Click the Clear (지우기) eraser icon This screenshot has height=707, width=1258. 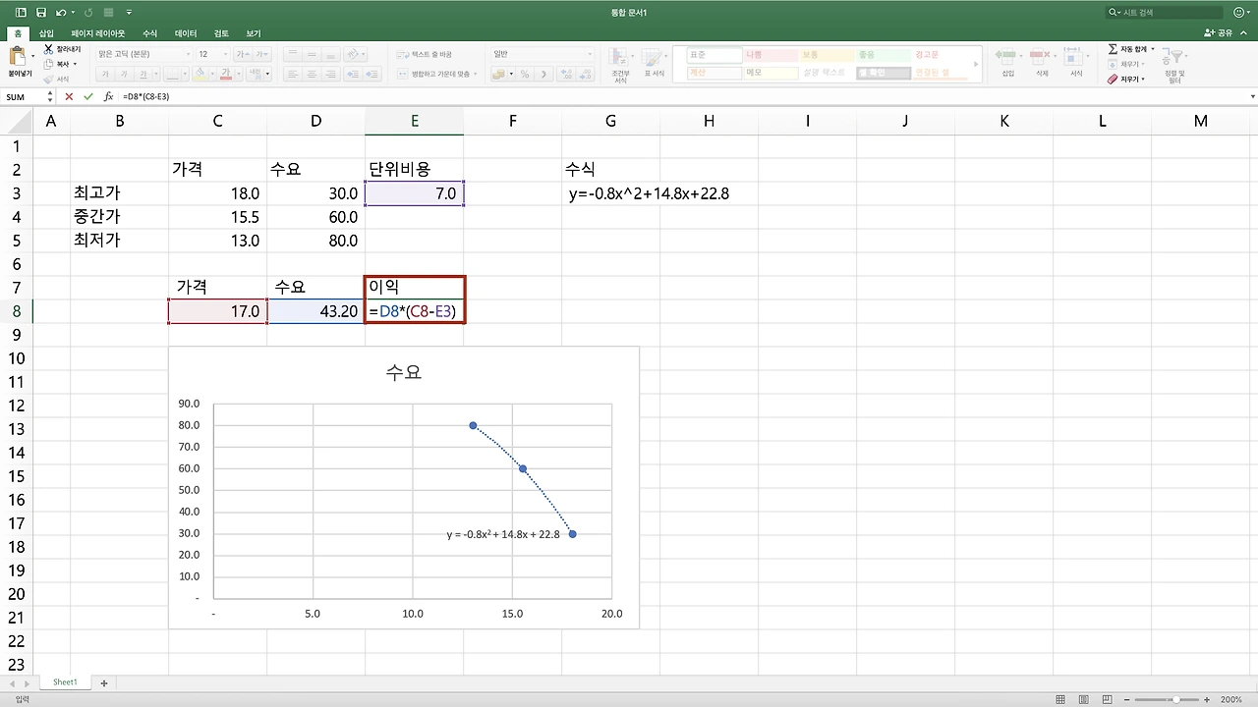point(1113,79)
